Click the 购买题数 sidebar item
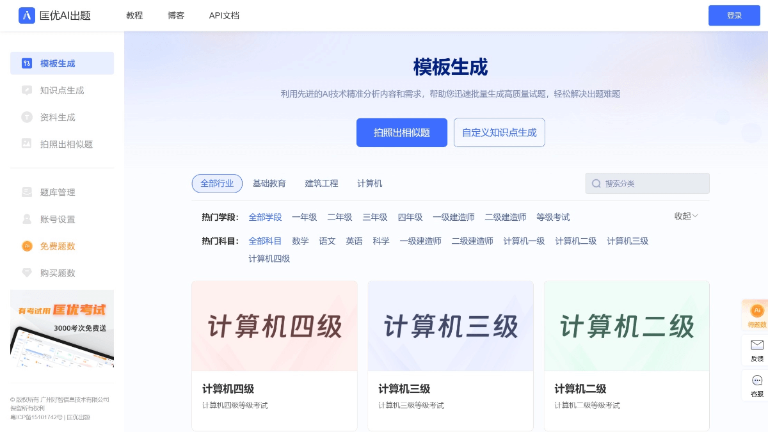This screenshot has width=768, height=432. click(x=56, y=273)
